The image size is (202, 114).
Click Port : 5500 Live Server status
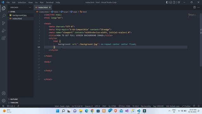pyautogui.click(x=124, y=106)
